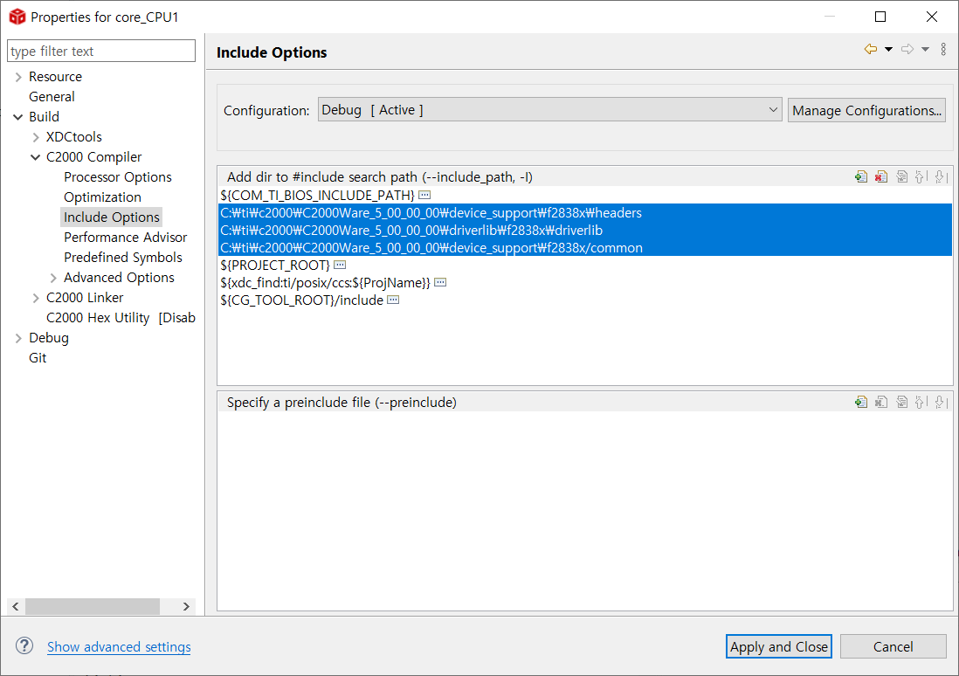Go back to the previous properties page

(x=870, y=49)
